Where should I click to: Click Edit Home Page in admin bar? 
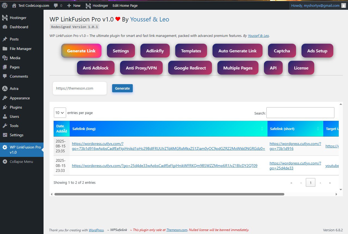[125, 5]
